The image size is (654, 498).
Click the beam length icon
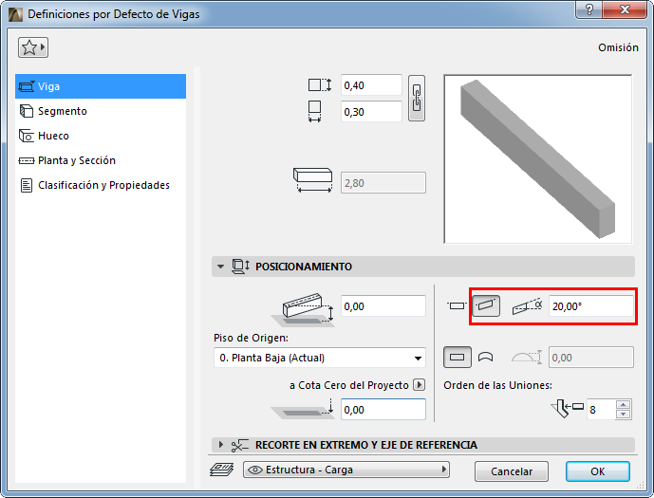pyautogui.click(x=313, y=180)
